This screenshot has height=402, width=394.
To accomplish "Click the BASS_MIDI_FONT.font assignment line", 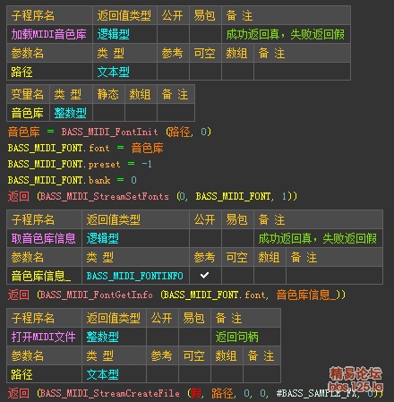I will pyautogui.click(x=86, y=148).
